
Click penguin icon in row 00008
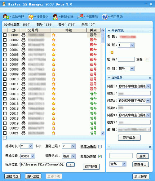point(24,69)
